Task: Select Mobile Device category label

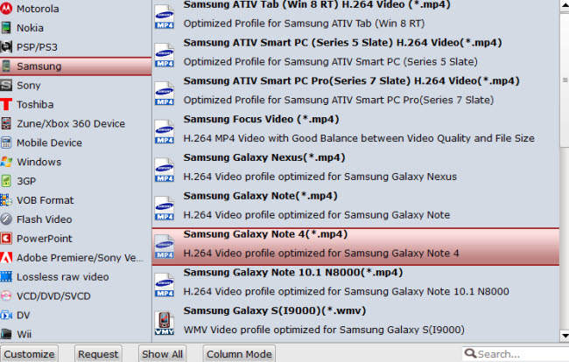Action: point(49,143)
